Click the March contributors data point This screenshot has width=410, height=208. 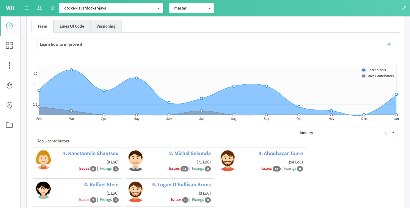pos(71,70)
